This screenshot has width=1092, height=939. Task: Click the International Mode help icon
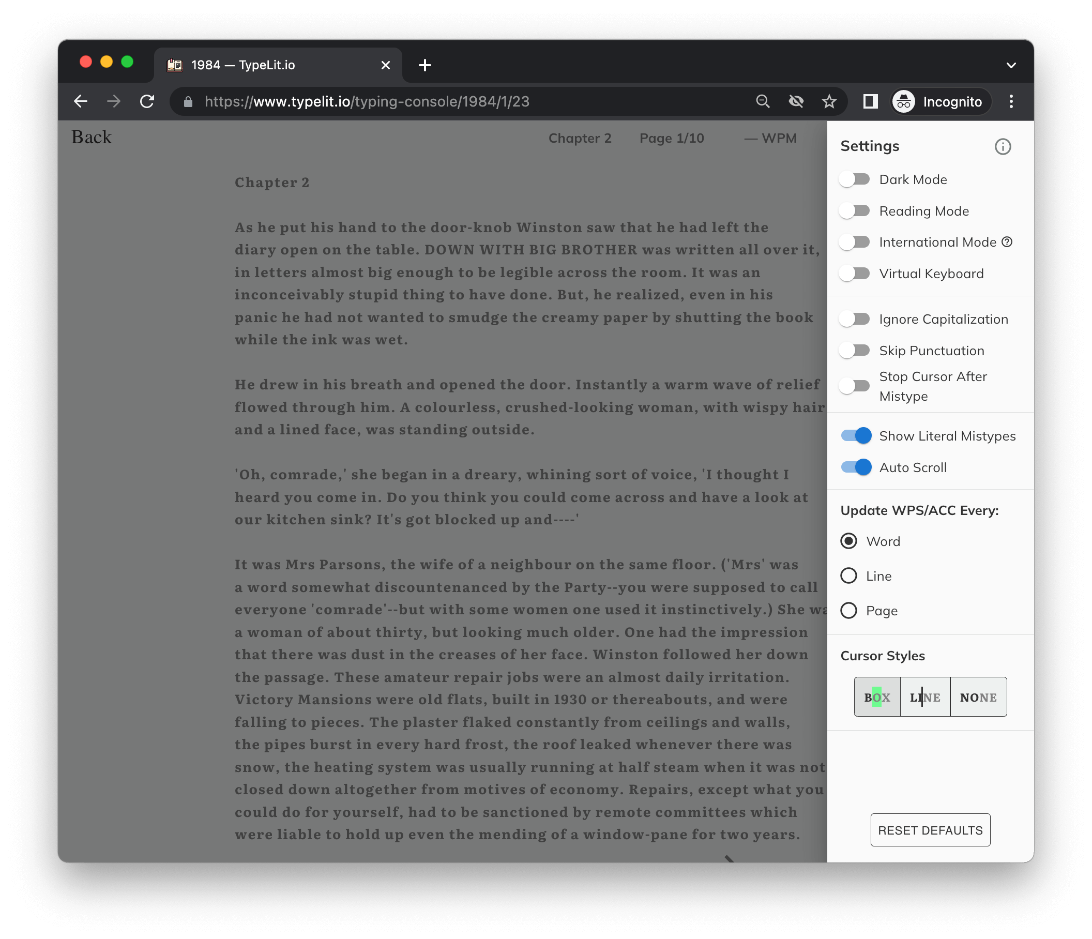coord(1007,242)
